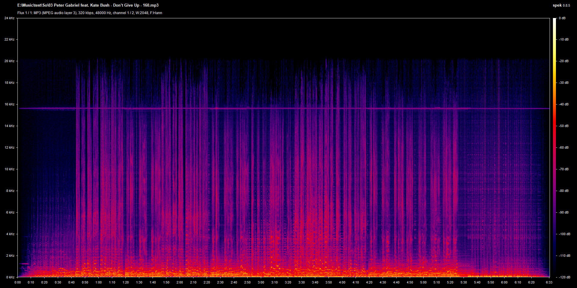
Task: Select the -60 dB scale label
Action: (563, 147)
